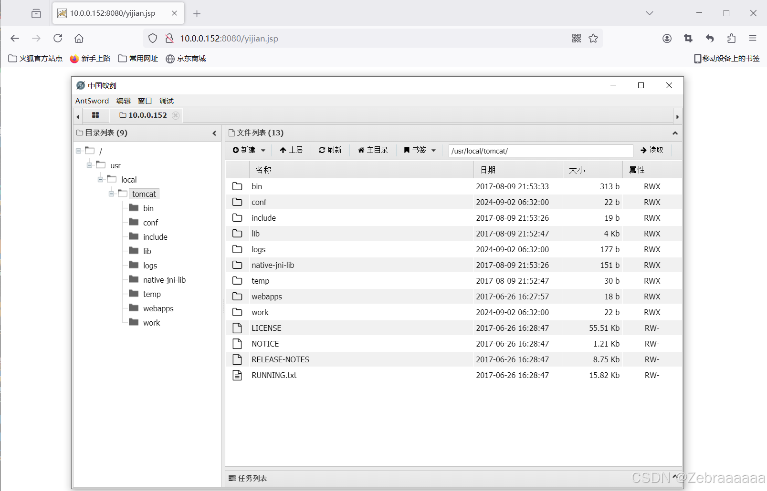Click the folder icon of lib row

(x=237, y=234)
